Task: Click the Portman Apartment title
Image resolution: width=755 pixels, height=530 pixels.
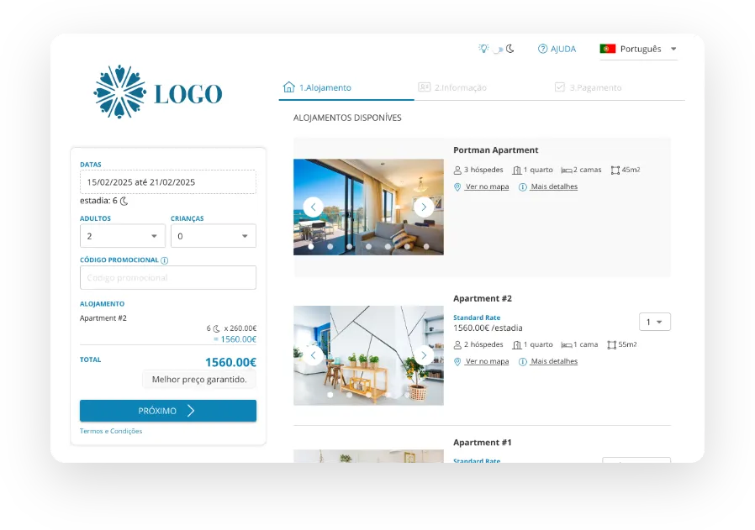Action: click(495, 150)
